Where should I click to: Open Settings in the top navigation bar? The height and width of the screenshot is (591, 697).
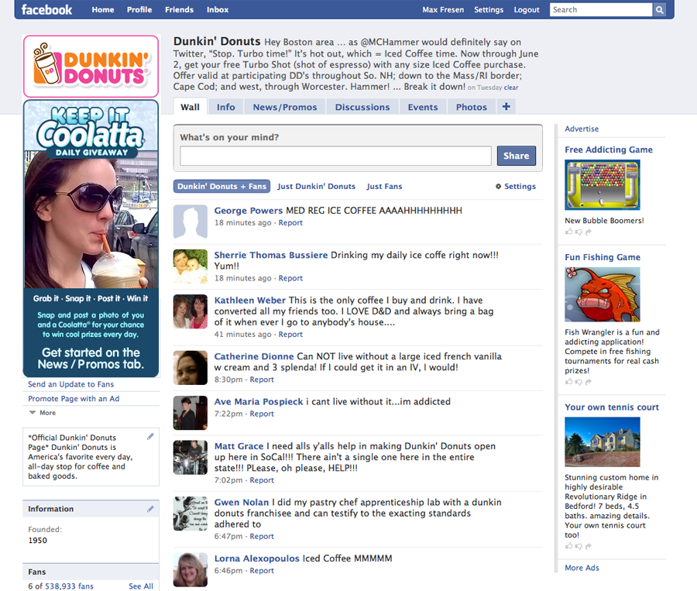click(489, 10)
